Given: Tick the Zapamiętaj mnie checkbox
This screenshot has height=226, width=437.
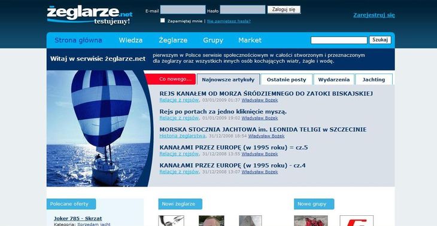Looking at the screenshot, I should coord(162,20).
